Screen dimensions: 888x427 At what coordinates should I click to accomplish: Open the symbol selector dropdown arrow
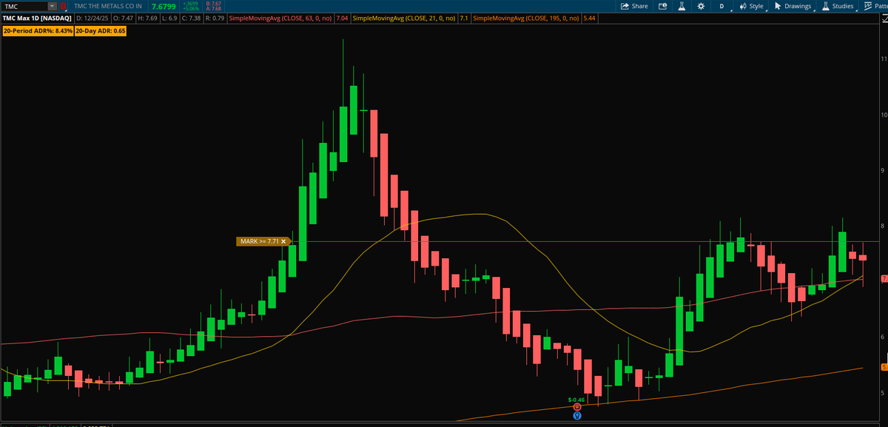(52, 6)
